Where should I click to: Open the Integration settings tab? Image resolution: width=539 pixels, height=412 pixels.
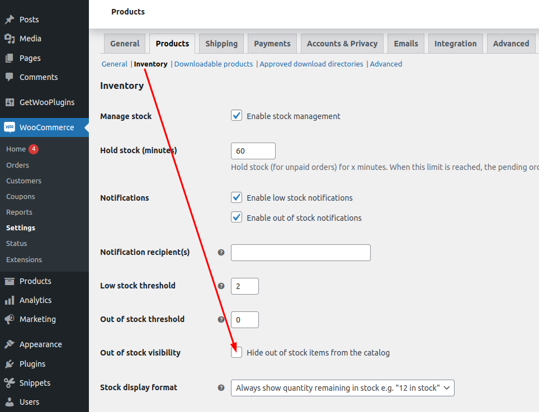point(456,44)
